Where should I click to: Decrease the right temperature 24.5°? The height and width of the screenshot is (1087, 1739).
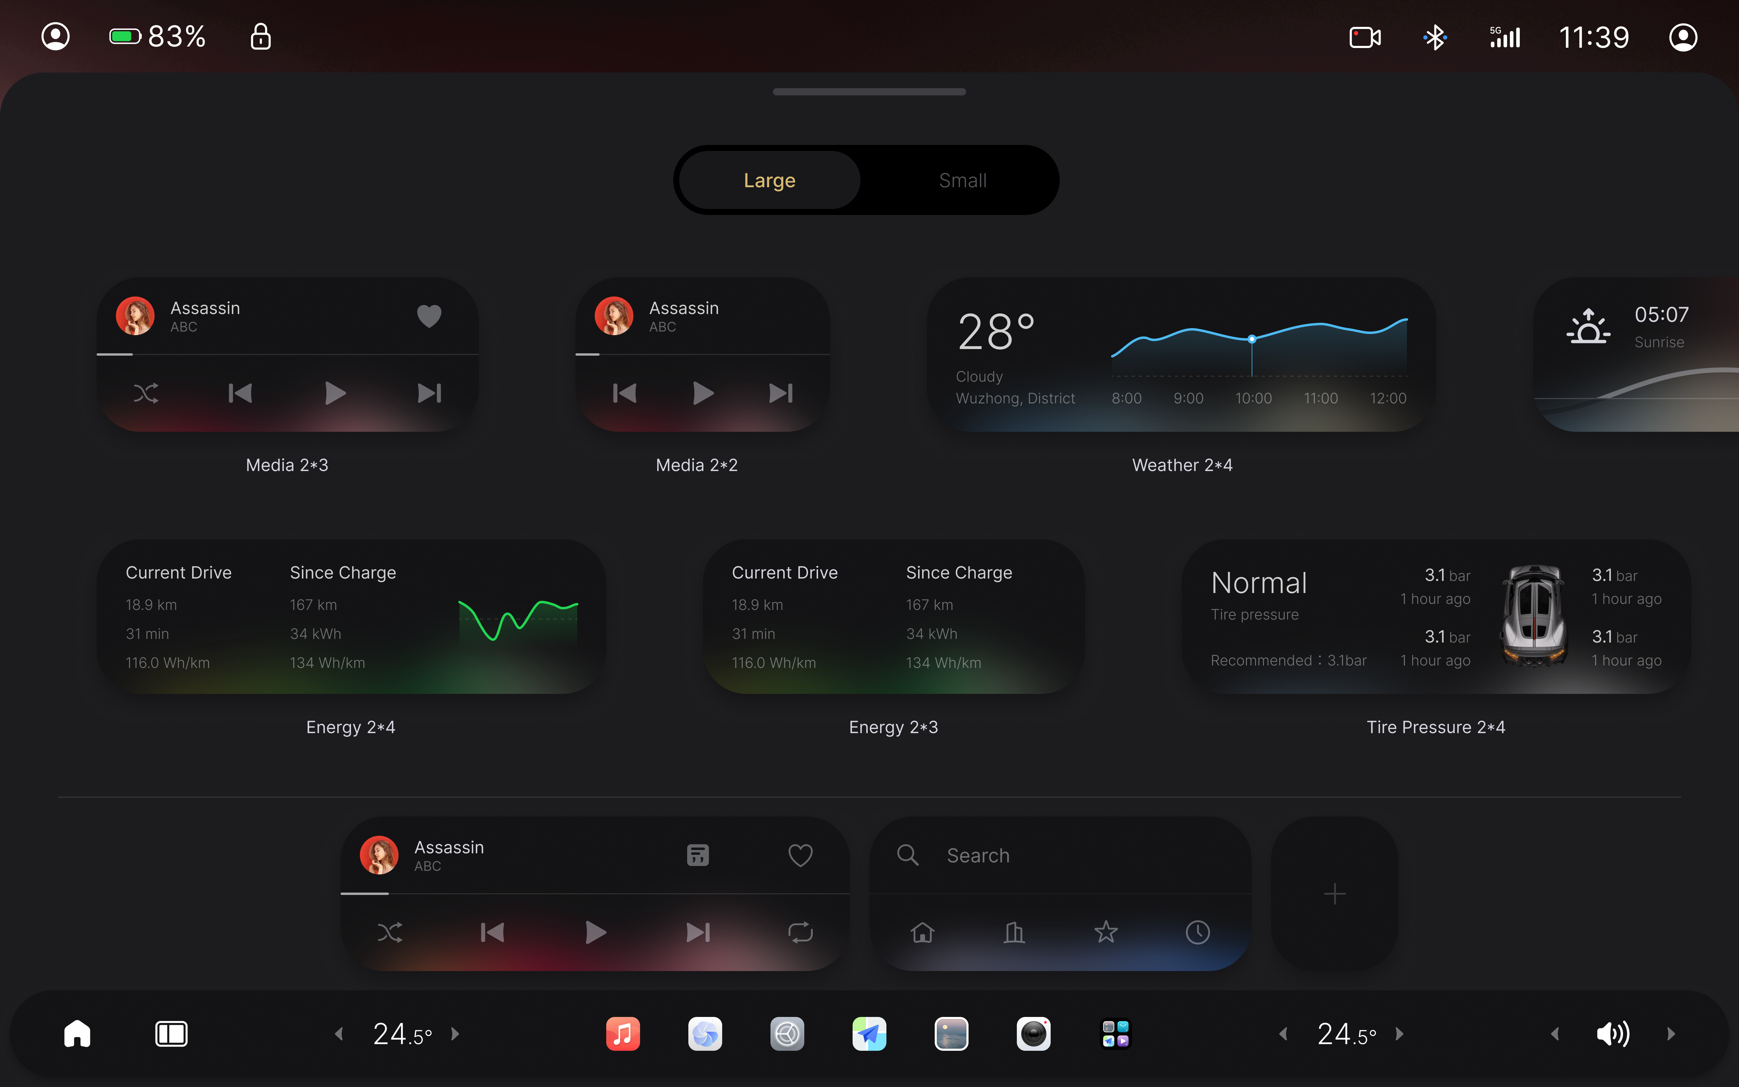click(x=1283, y=1034)
